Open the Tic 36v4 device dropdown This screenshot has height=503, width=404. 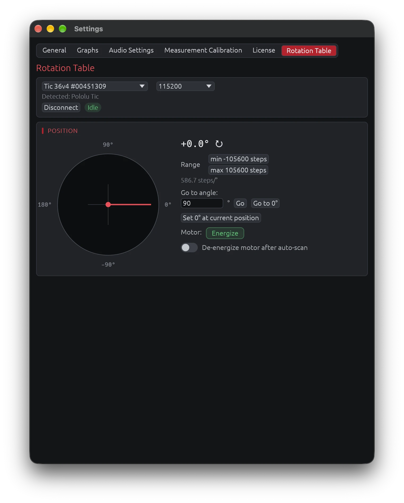pos(95,86)
